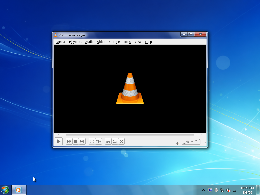
Task: Start playback with the Play button
Action: pos(59,141)
